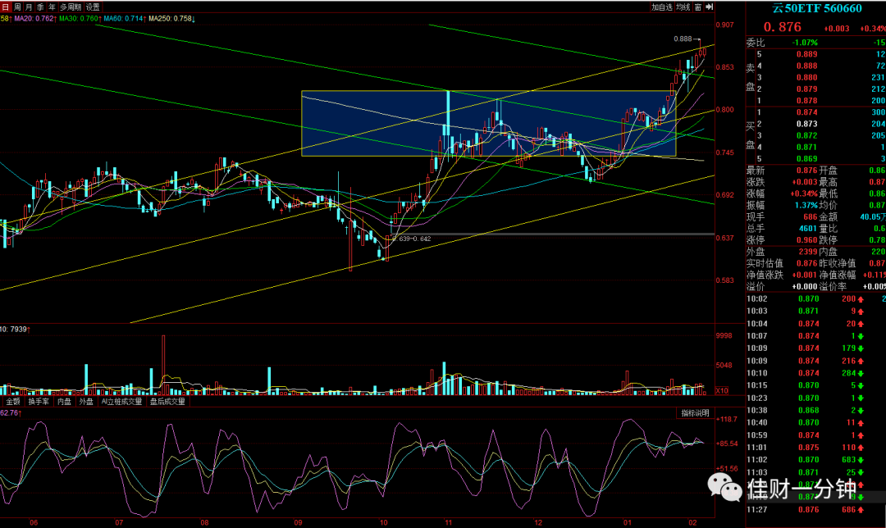Click the 0.907 price axis label
This screenshot has width=886, height=528.
725,25
